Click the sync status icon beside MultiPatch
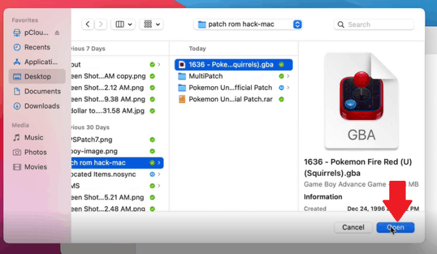The width and height of the screenshot is (437, 254). pyautogui.click(x=281, y=76)
